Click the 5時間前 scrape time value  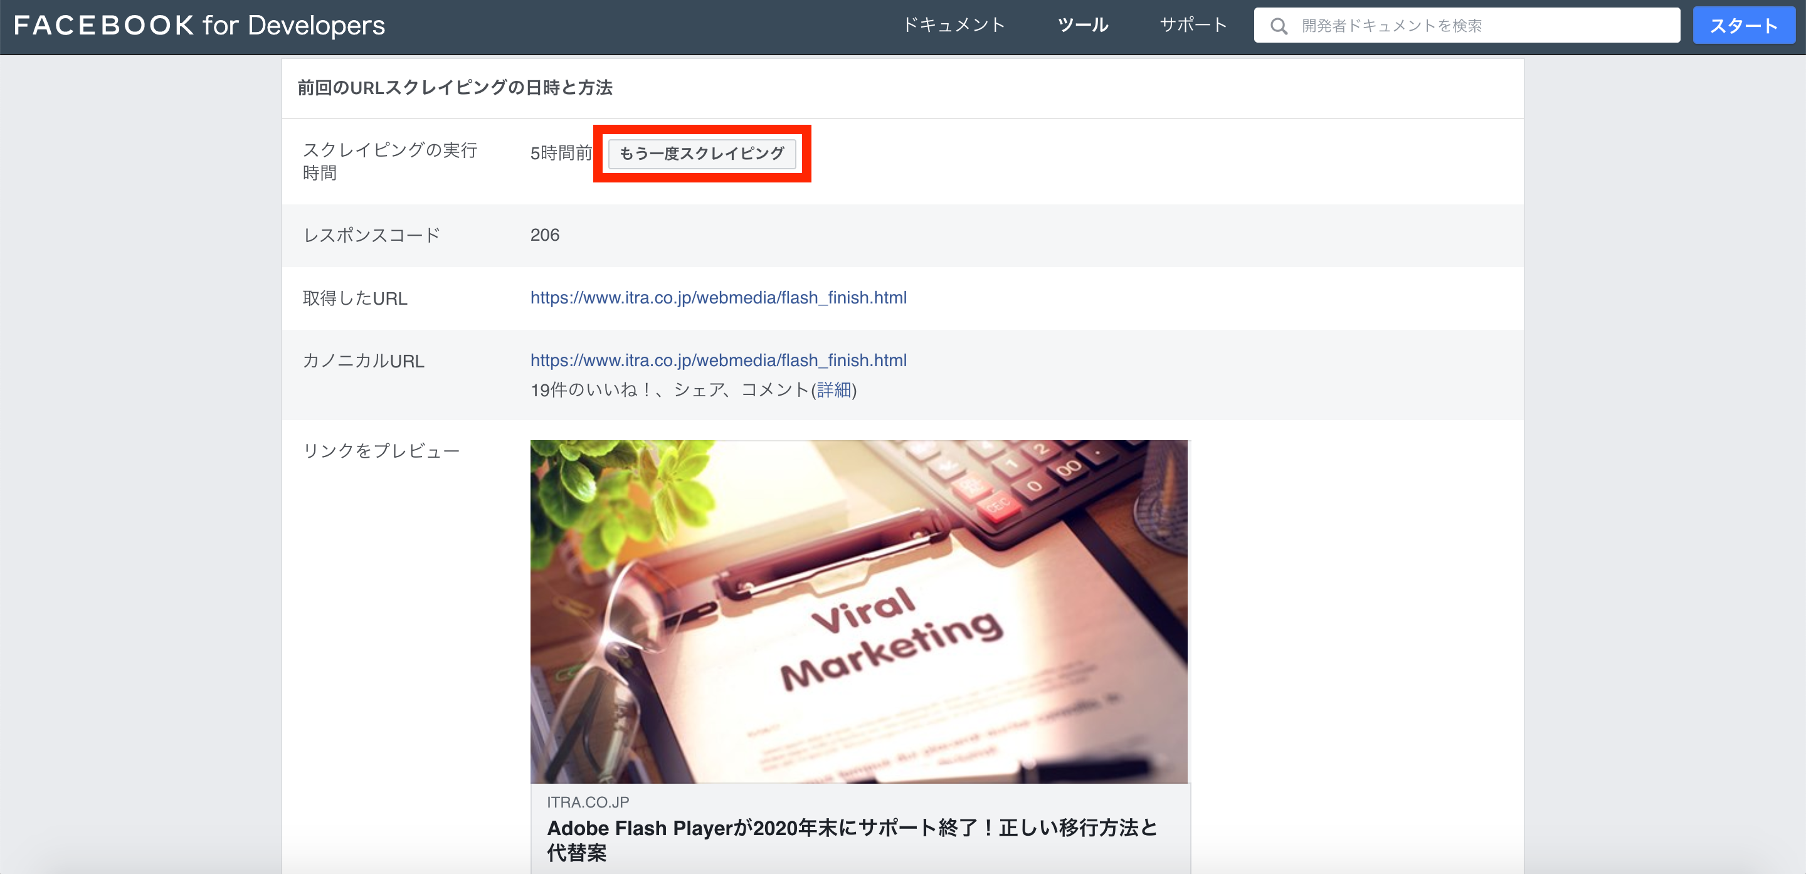coord(561,153)
